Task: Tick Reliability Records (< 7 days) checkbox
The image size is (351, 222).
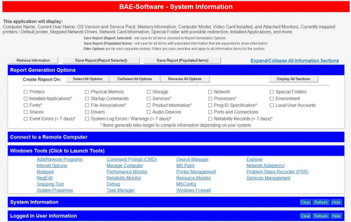Action: [x=210, y=119]
